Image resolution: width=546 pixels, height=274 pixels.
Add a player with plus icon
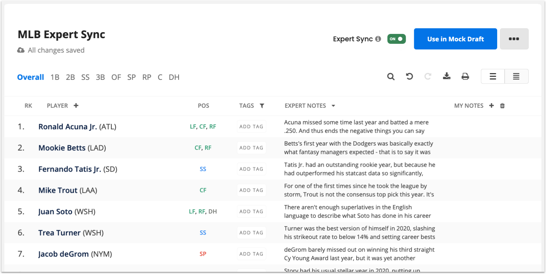tap(76, 106)
